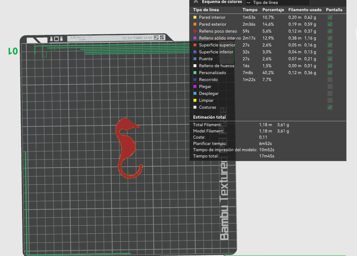Toggle Personalizado display checkbox
This screenshot has width=357, height=256.
[330, 73]
